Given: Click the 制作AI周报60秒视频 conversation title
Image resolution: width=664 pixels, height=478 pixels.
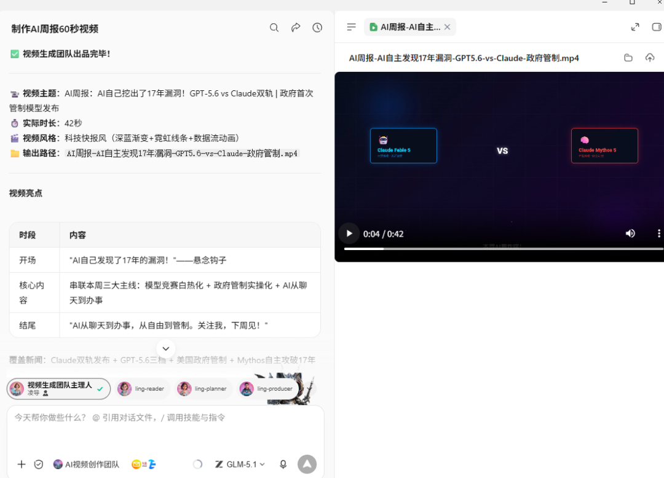Looking at the screenshot, I should point(55,29).
